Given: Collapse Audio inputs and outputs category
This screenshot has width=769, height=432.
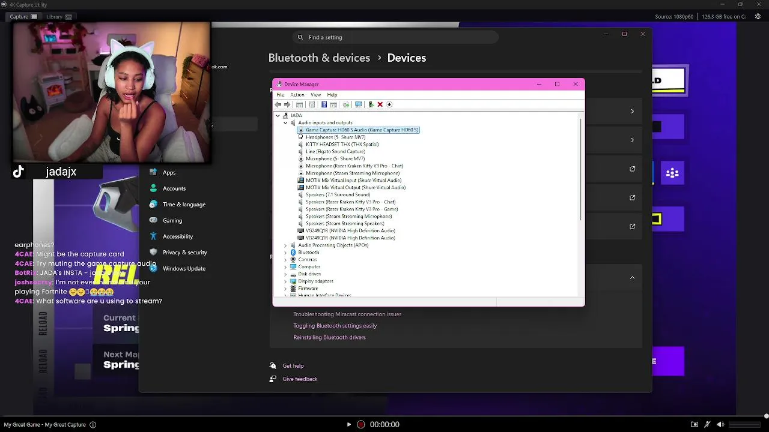Looking at the screenshot, I should 285,122.
